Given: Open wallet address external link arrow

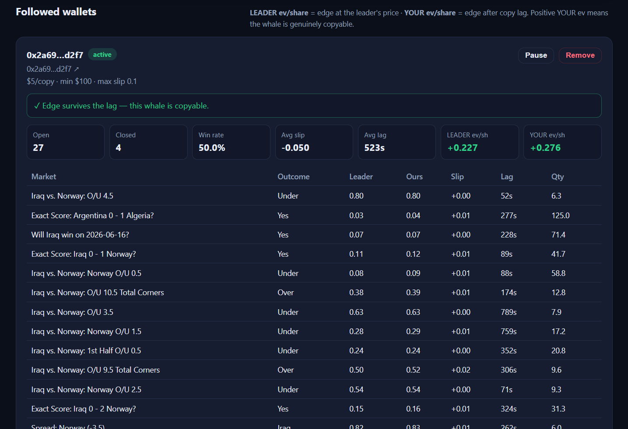Looking at the screenshot, I should click(x=77, y=69).
